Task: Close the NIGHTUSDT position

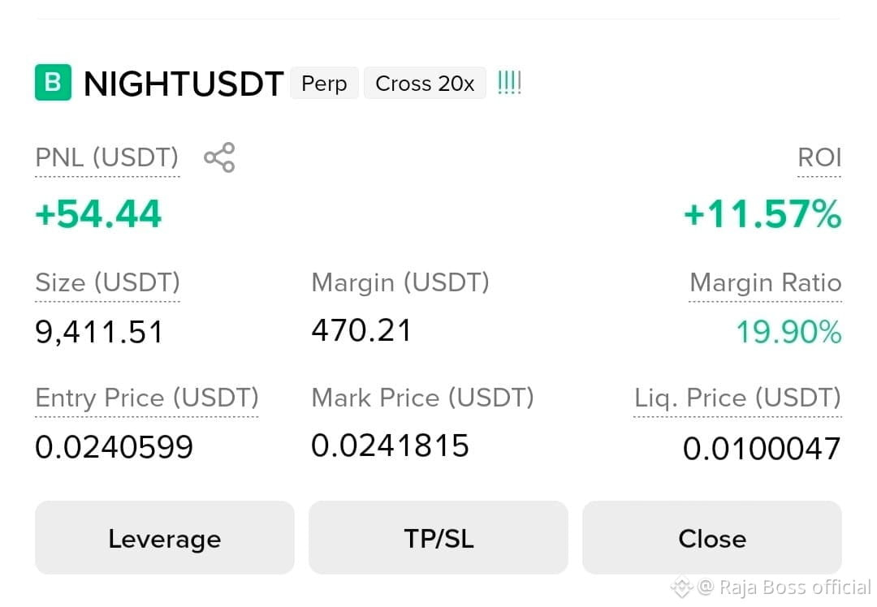Action: (x=712, y=538)
